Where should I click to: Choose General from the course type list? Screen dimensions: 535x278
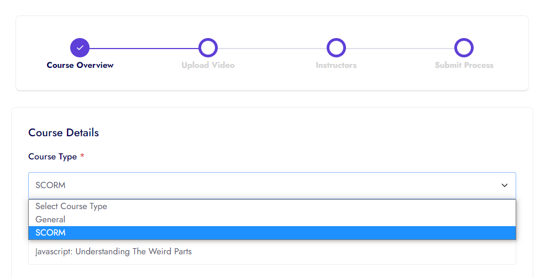pos(50,220)
